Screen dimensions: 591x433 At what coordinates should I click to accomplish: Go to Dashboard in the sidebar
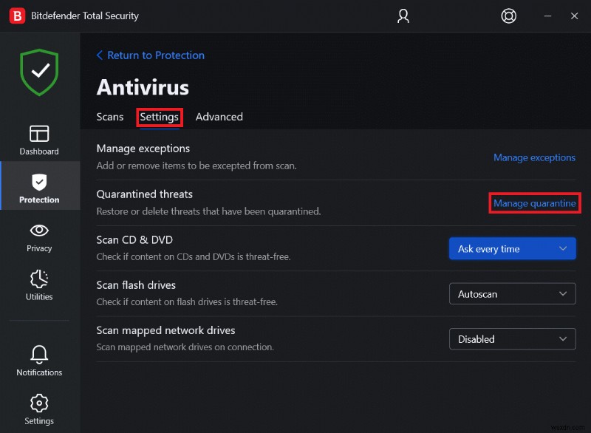pos(39,140)
